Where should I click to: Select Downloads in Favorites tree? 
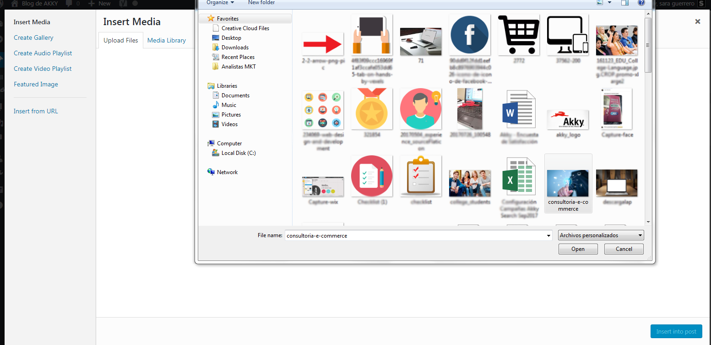(235, 48)
